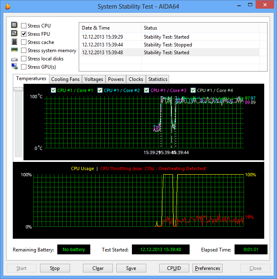Enable the Stress cache checkbox
This screenshot has width=277, height=279.
pos(23,42)
